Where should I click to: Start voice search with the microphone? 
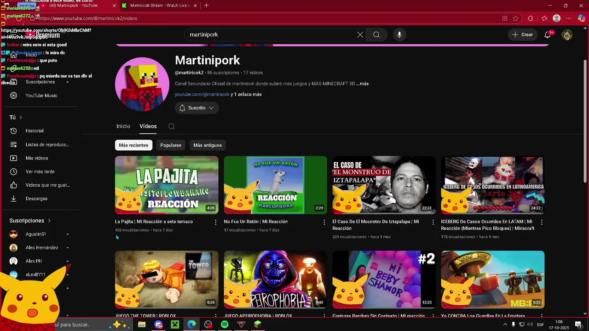click(x=399, y=34)
